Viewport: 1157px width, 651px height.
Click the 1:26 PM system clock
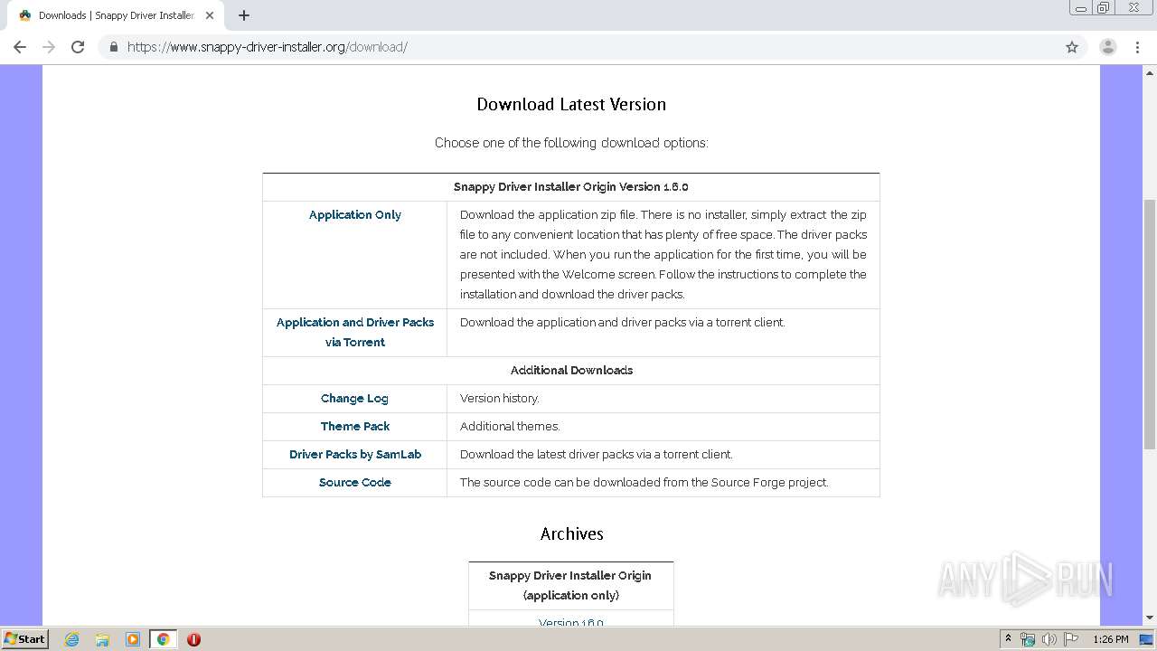pos(1111,639)
